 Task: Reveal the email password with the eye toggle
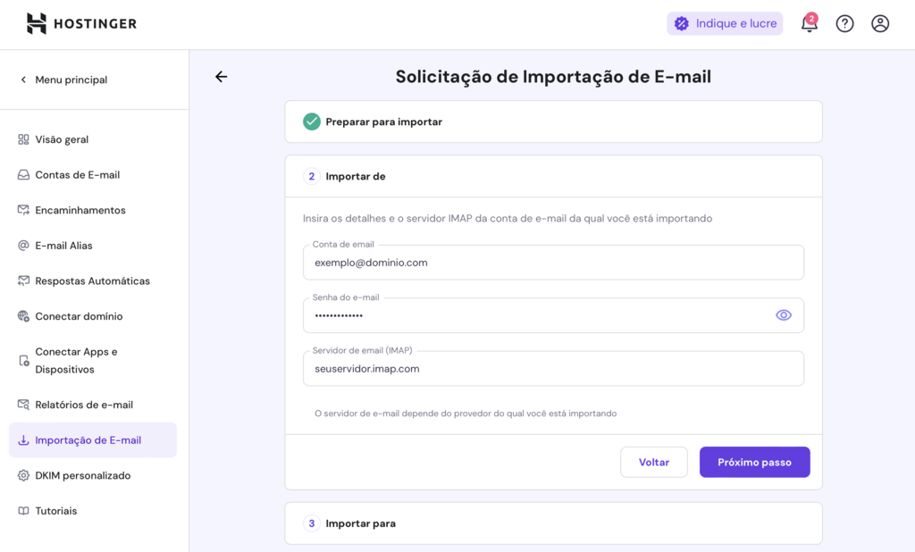click(x=784, y=314)
